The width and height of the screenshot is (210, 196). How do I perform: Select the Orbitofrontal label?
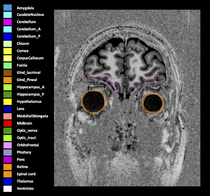pyautogui.click(x=28, y=145)
